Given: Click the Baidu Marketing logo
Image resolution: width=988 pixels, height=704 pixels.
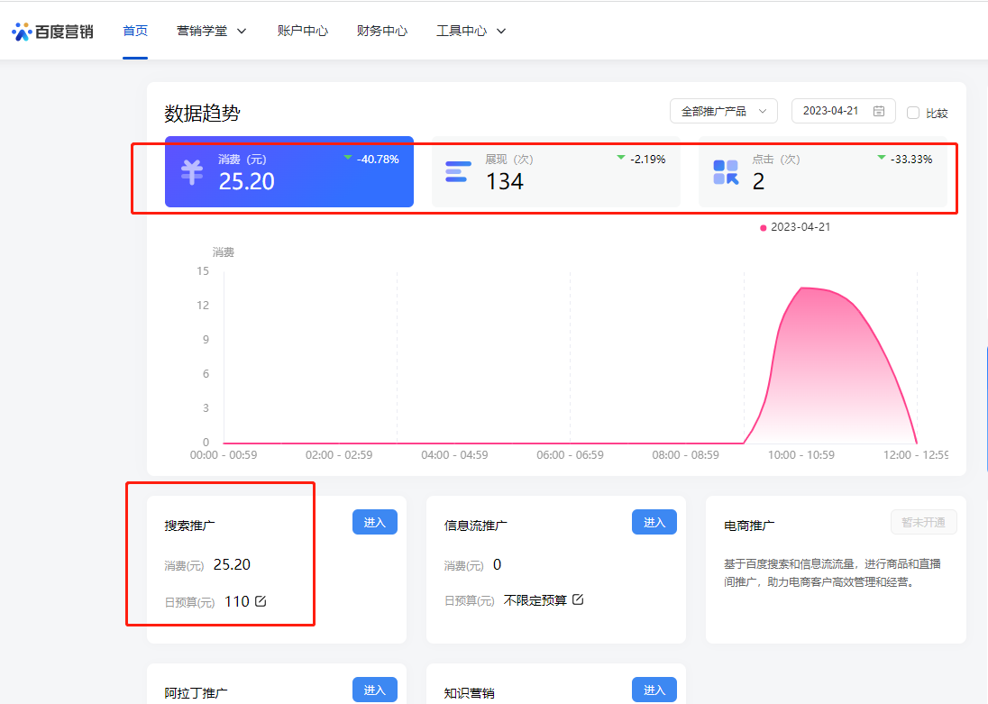Looking at the screenshot, I should [x=52, y=32].
